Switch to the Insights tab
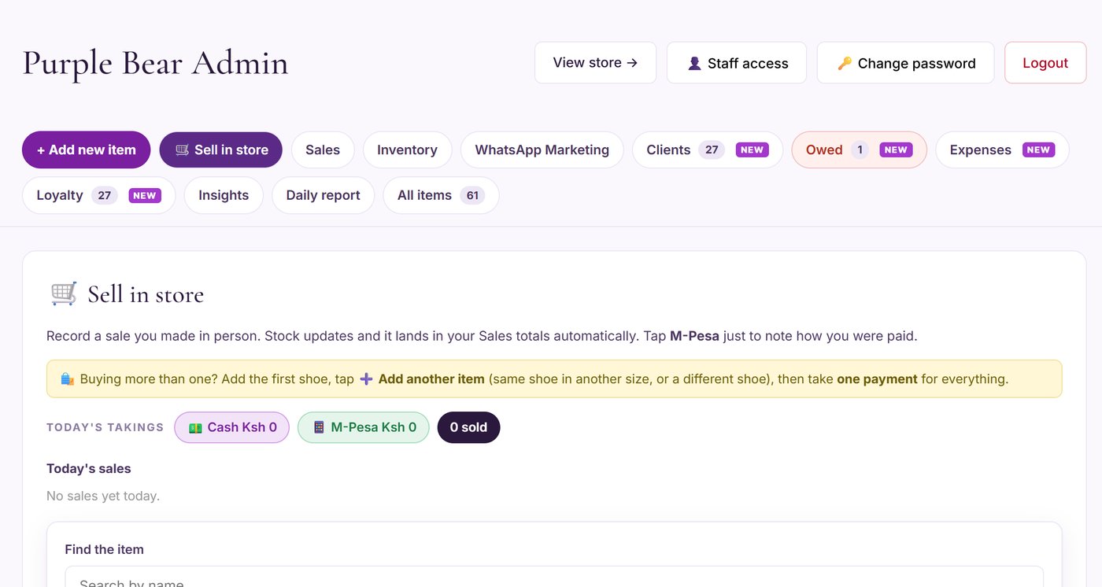 click(x=224, y=195)
